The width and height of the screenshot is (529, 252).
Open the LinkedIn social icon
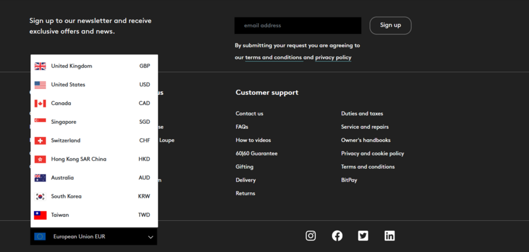[x=389, y=236]
